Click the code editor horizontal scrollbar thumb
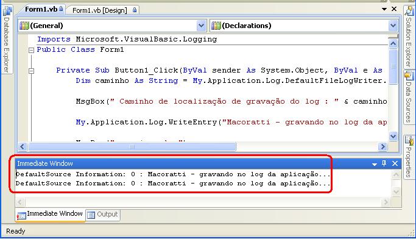Image resolution: width=416 pixels, height=239 pixels. coord(132,146)
